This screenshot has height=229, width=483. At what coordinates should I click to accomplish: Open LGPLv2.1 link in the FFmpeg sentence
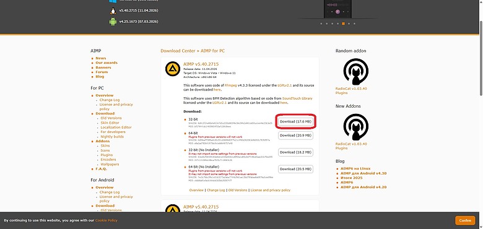click(x=284, y=85)
